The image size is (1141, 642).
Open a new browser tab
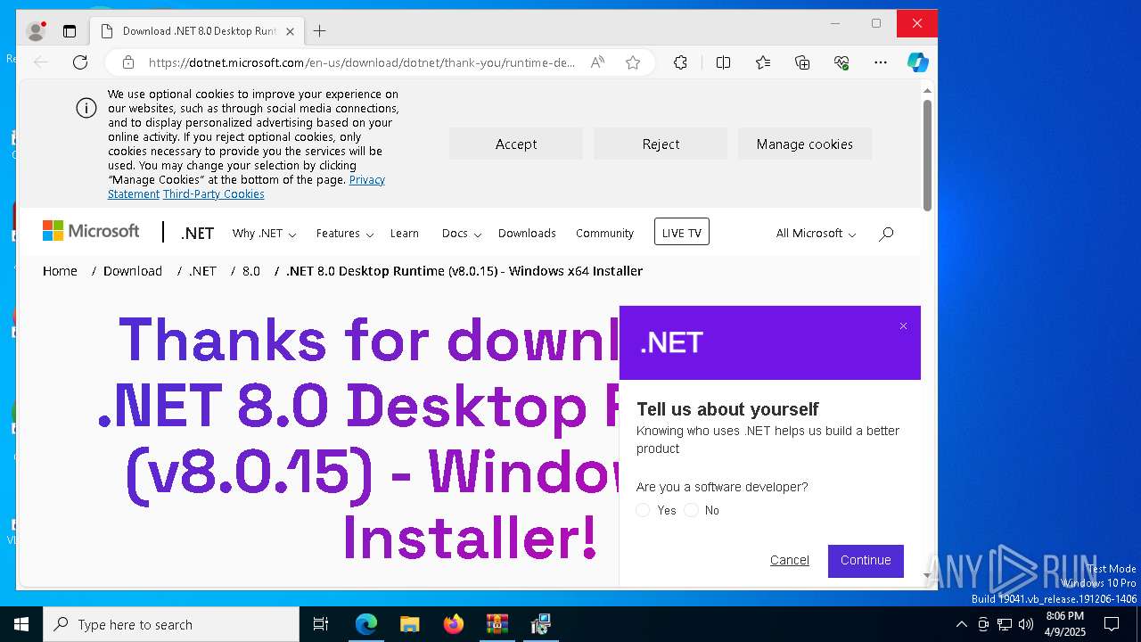click(x=319, y=31)
